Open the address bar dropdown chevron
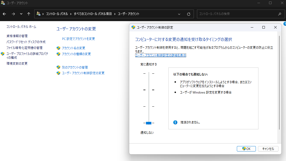The height and width of the screenshot is (161, 286). coord(179,14)
